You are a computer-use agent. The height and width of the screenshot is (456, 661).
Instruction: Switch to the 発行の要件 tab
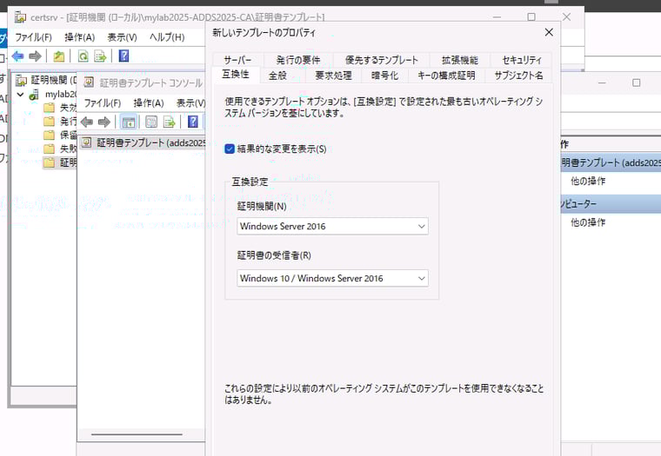pos(298,60)
